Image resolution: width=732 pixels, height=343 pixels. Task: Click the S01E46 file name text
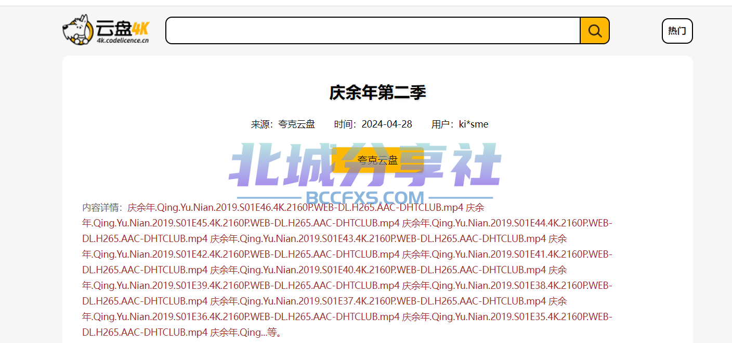click(x=295, y=208)
